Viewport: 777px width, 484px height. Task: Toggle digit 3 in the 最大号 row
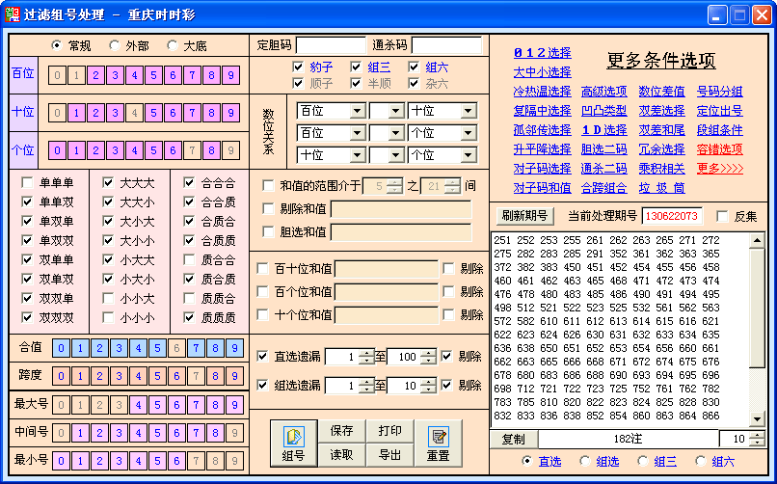click(x=116, y=405)
